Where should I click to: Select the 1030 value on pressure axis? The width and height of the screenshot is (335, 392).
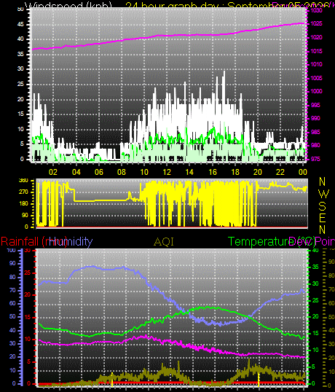coord(316,10)
